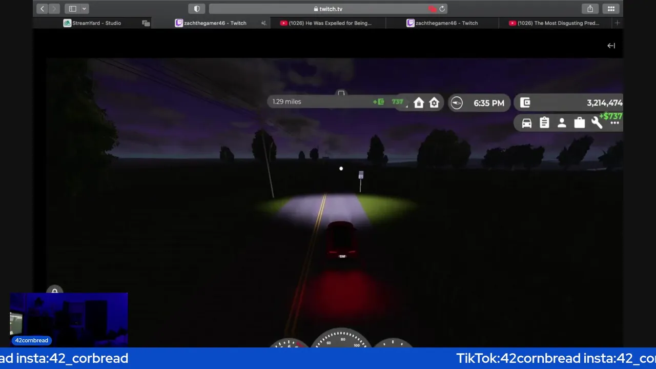Open the wrench modification icon
The image size is (656, 369).
point(597,123)
